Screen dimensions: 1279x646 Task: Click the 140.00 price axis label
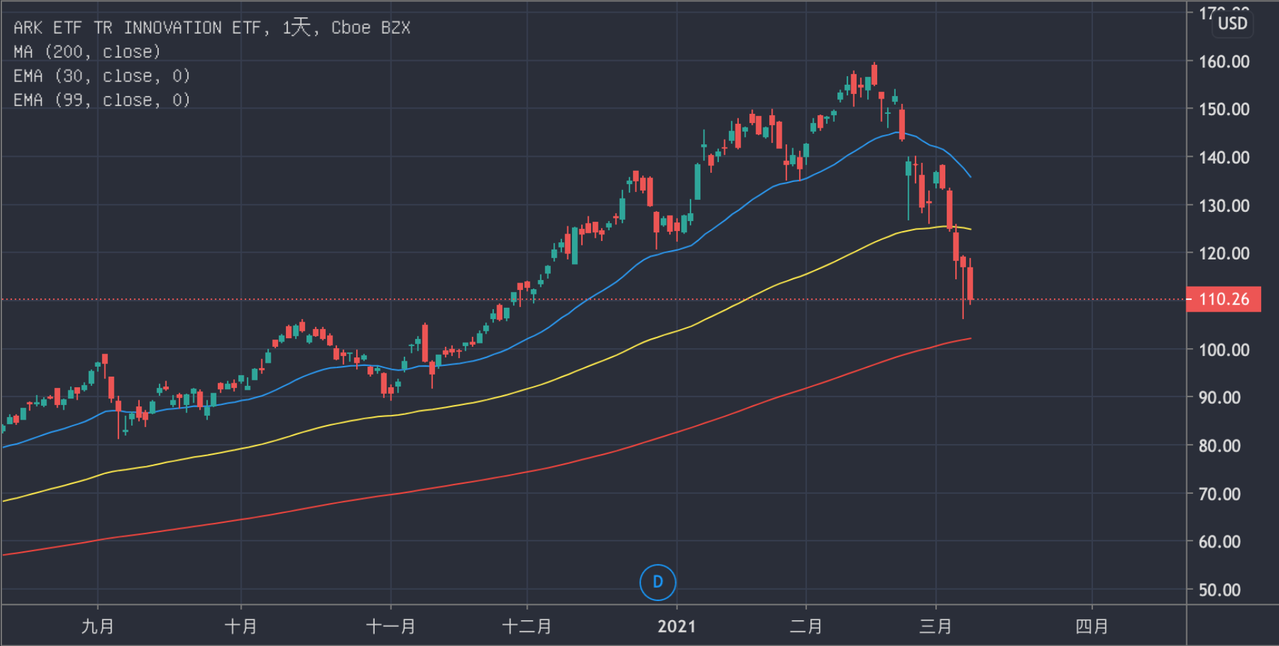[x=1224, y=158]
